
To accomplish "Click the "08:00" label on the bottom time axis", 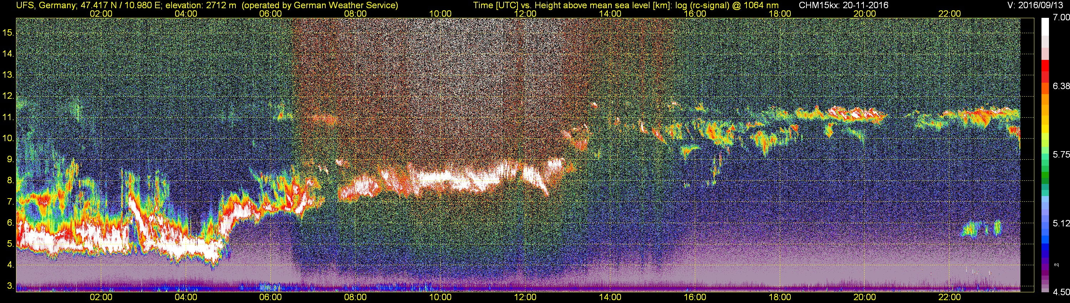I will [356, 297].
